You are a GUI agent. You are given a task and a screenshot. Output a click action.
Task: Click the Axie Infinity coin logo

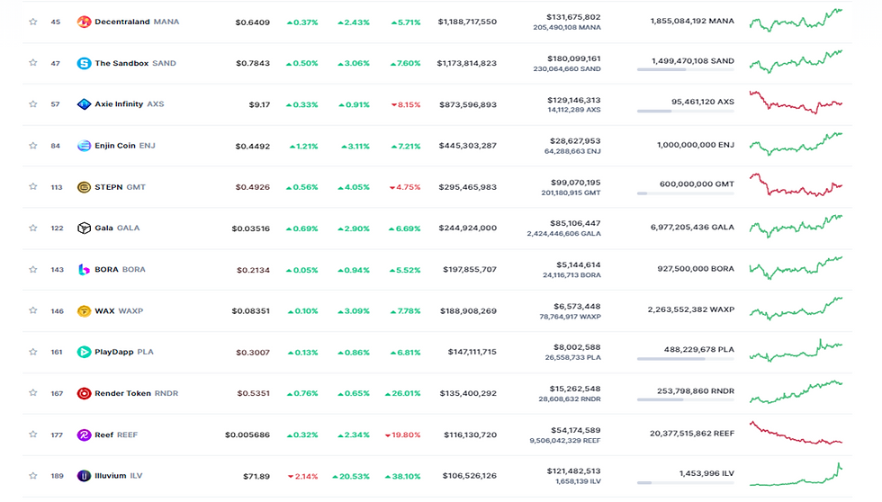tap(85, 104)
